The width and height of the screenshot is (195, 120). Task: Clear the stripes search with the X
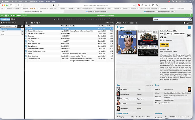tap(188, 19)
